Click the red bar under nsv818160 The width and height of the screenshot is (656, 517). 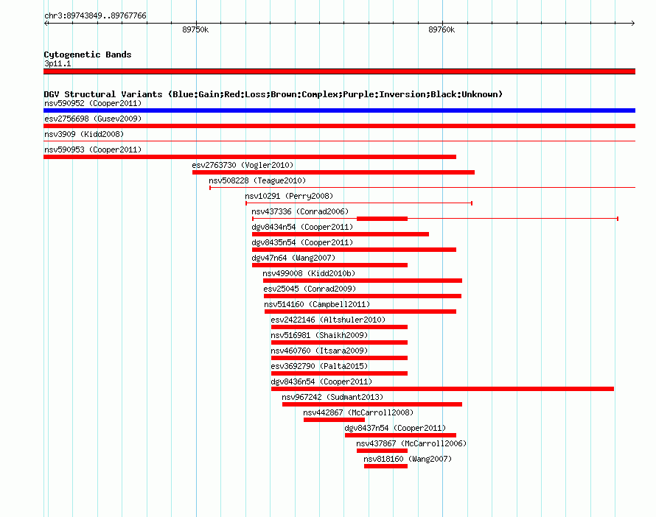coord(385,466)
